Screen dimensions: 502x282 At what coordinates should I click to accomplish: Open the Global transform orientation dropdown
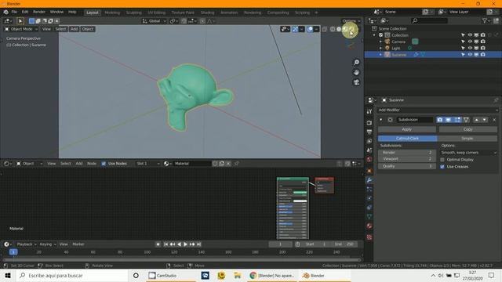155,21
